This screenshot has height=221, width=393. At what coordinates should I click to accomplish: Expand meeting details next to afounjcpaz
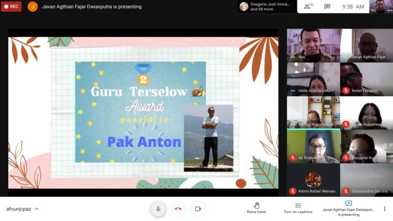pos(37,209)
